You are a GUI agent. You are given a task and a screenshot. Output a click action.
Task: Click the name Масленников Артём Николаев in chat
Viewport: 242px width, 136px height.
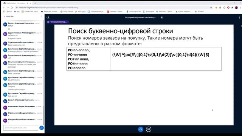(x=22, y=62)
